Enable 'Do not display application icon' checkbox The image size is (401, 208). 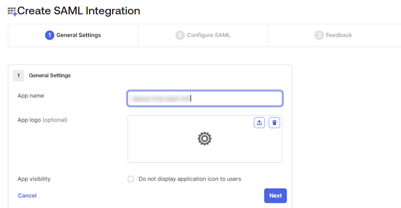(x=131, y=179)
